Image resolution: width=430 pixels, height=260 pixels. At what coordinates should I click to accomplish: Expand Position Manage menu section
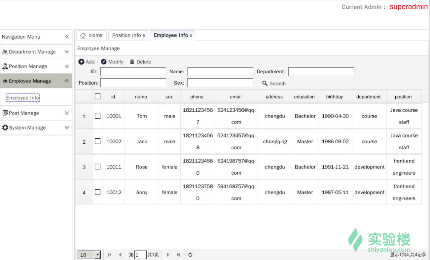click(x=67, y=66)
